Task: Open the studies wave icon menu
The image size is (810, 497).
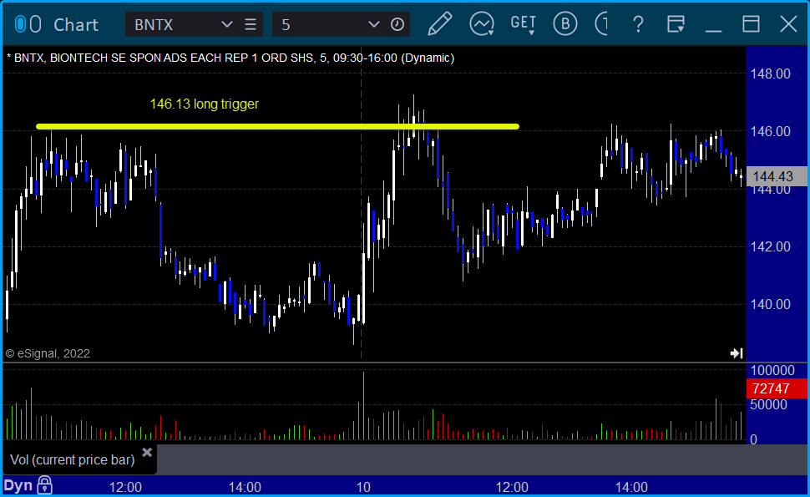Action: tap(482, 24)
